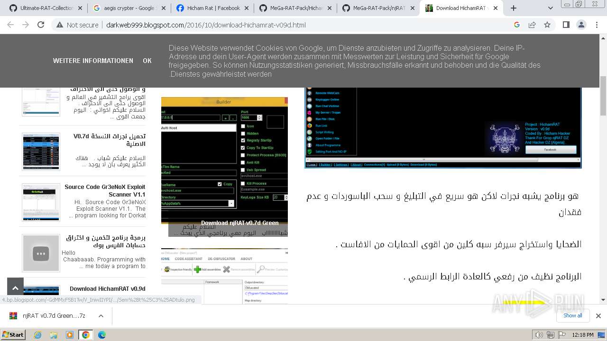Open Microsoft Edge from taskbar
Screen dimensions: 607x341
(x=101, y=335)
